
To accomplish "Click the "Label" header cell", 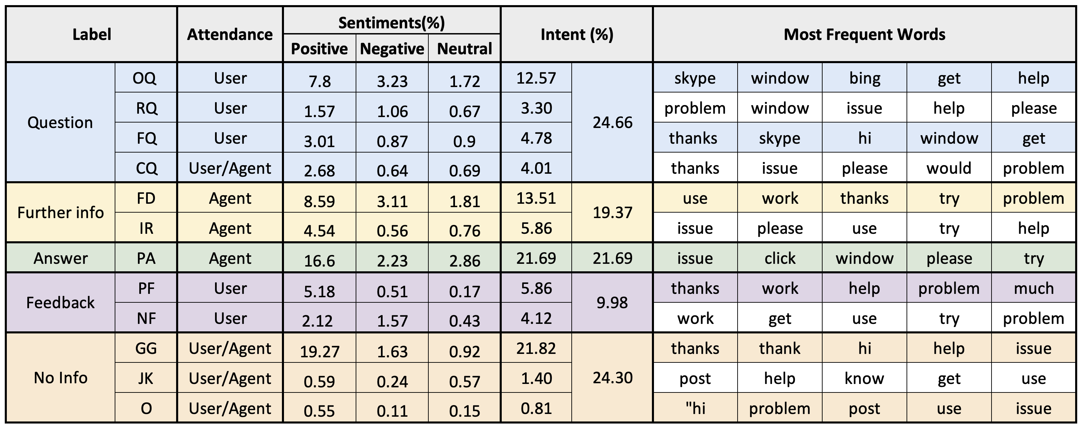I will tap(92, 34).
